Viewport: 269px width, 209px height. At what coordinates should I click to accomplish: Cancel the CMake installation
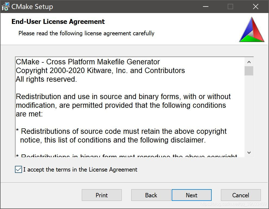(241, 195)
